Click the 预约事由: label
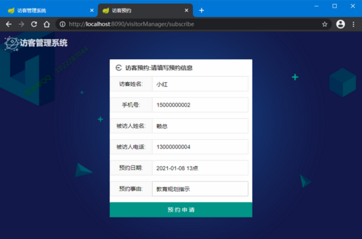 coord(131,189)
